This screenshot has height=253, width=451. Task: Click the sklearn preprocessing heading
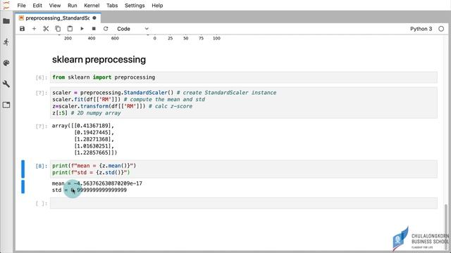tap(99, 60)
